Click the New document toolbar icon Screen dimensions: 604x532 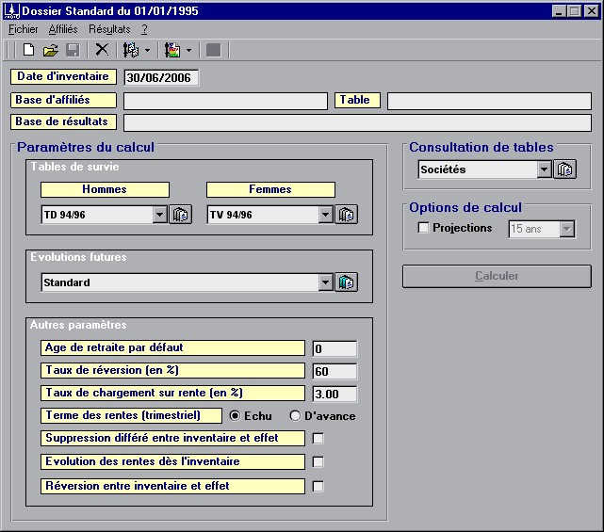[28, 50]
